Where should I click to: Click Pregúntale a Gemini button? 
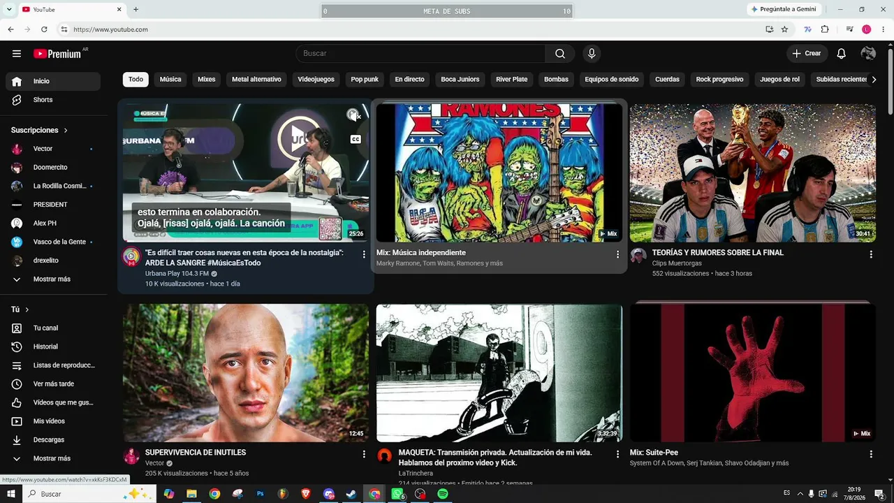[784, 9]
